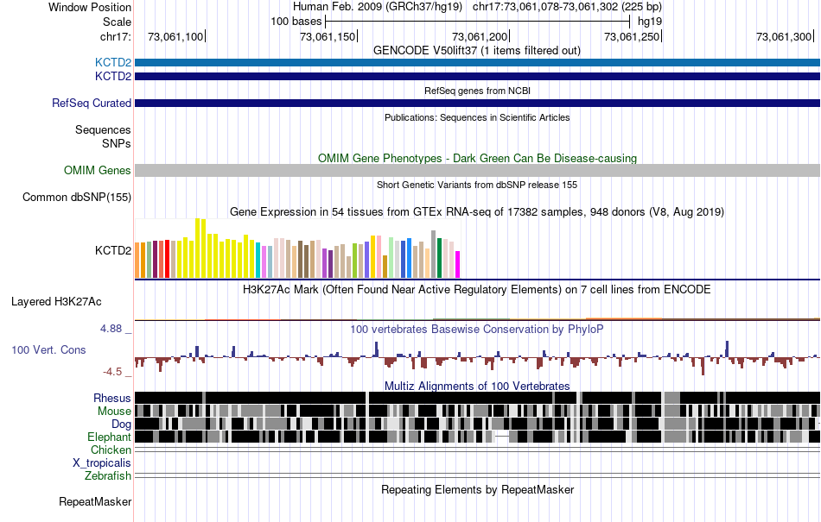Viewport: 821px width, 522px height.
Task: Click the Layered H3K27Ac track label
Action: coord(56,301)
